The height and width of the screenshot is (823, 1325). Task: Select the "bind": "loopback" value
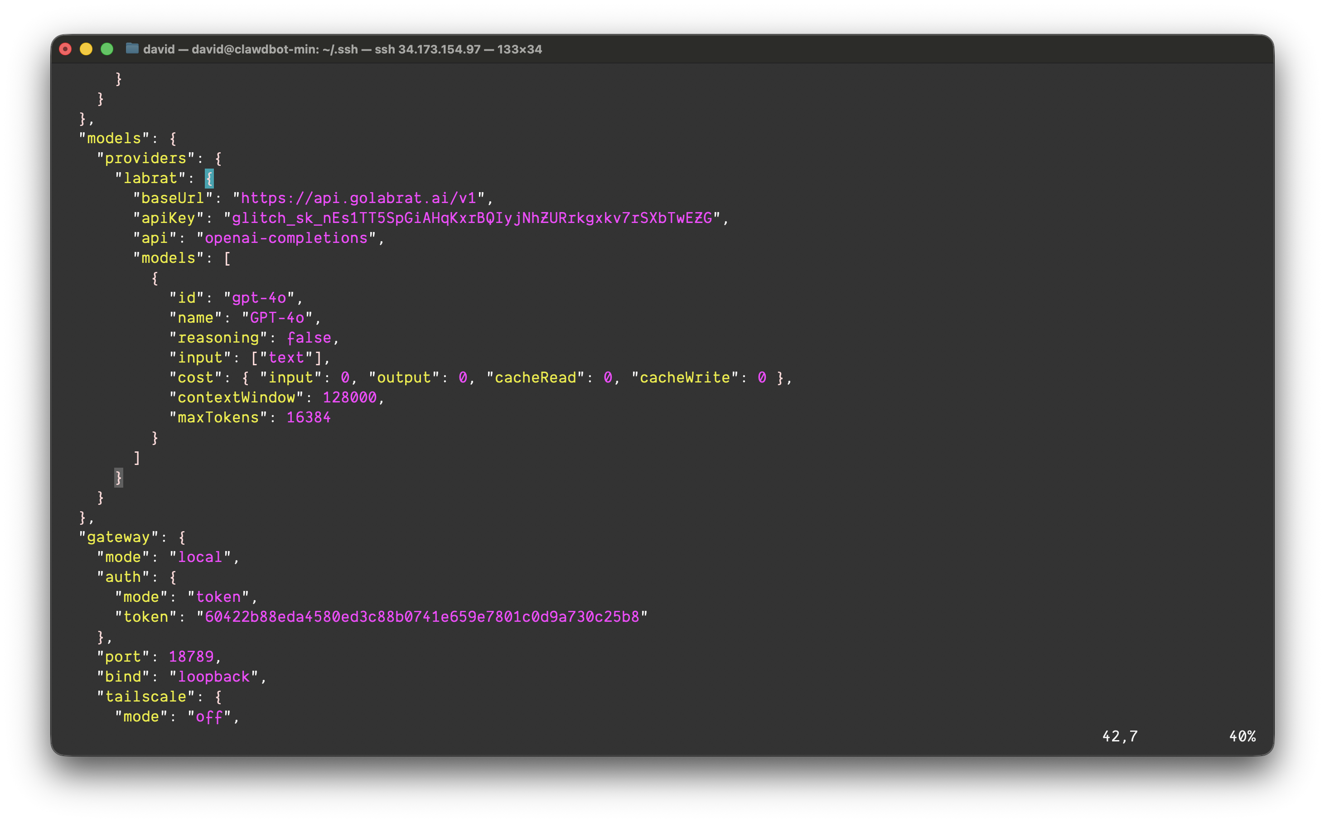[214, 677]
